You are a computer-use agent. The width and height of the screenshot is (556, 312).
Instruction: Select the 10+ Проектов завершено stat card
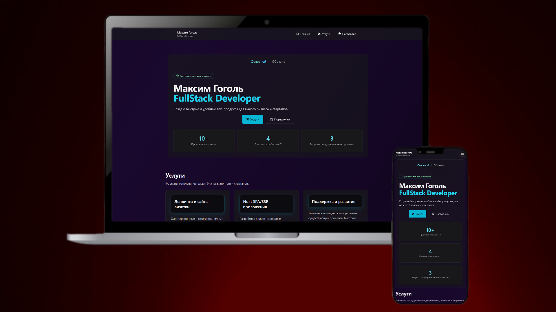point(204,140)
